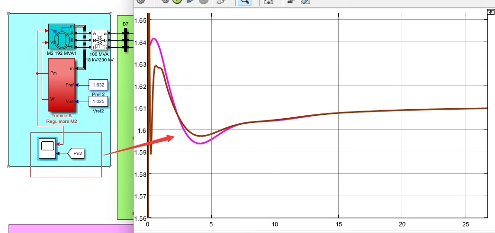The height and width of the screenshot is (233, 495).
Task: Click the '18 kV/230 kV' transformer label
Action: (x=99, y=60)
